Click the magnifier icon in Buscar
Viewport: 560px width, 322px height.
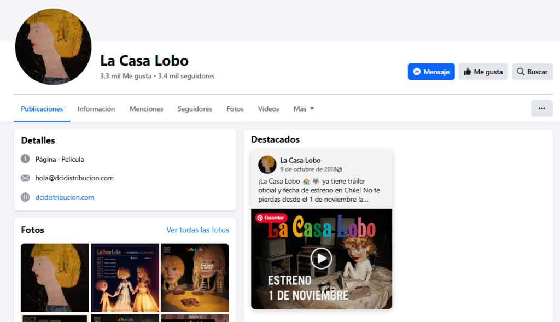[521, 72]
